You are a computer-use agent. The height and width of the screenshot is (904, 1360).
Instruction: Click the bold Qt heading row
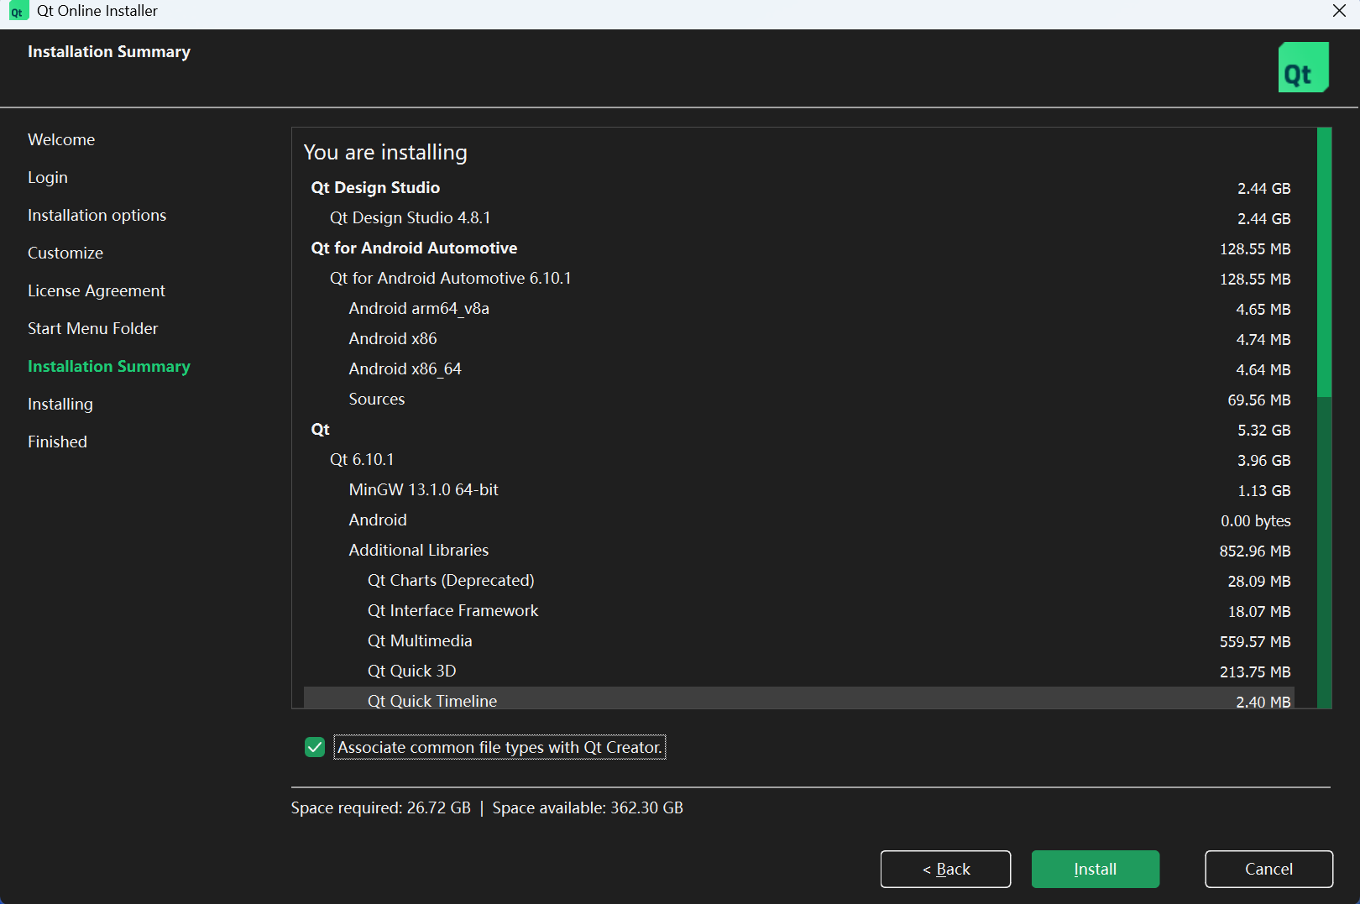[x=799, y=430]
